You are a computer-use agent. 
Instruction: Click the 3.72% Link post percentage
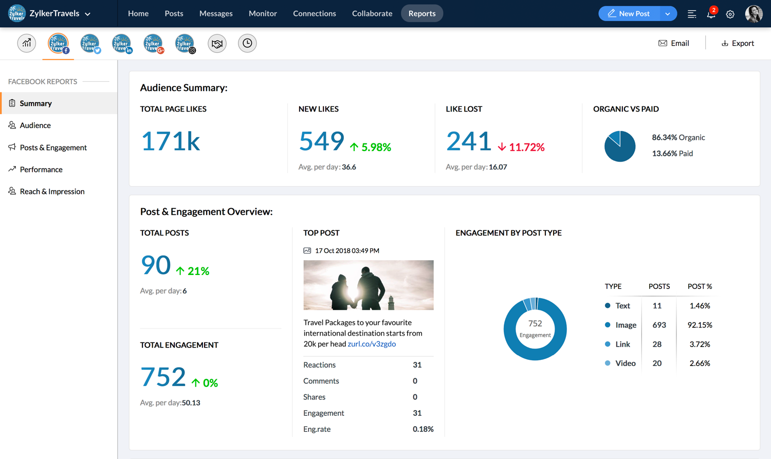point(700,344)
